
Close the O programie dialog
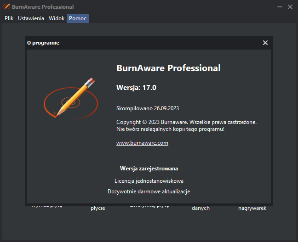coord(265,43)
